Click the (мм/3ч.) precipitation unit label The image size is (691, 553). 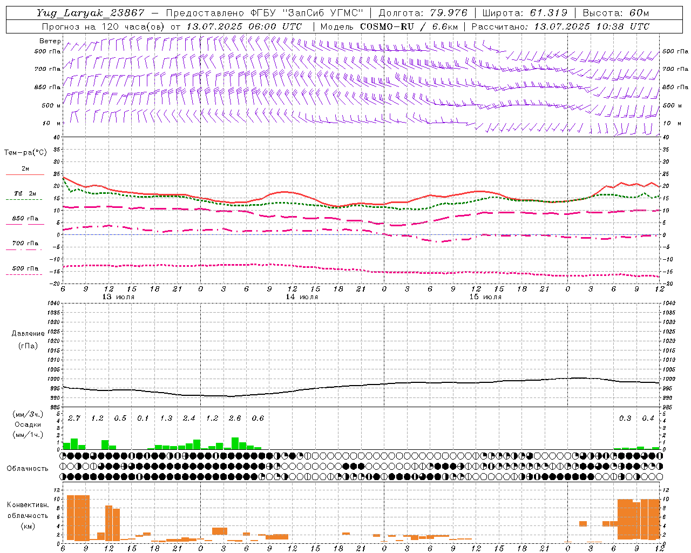click(x=28, y=415)
